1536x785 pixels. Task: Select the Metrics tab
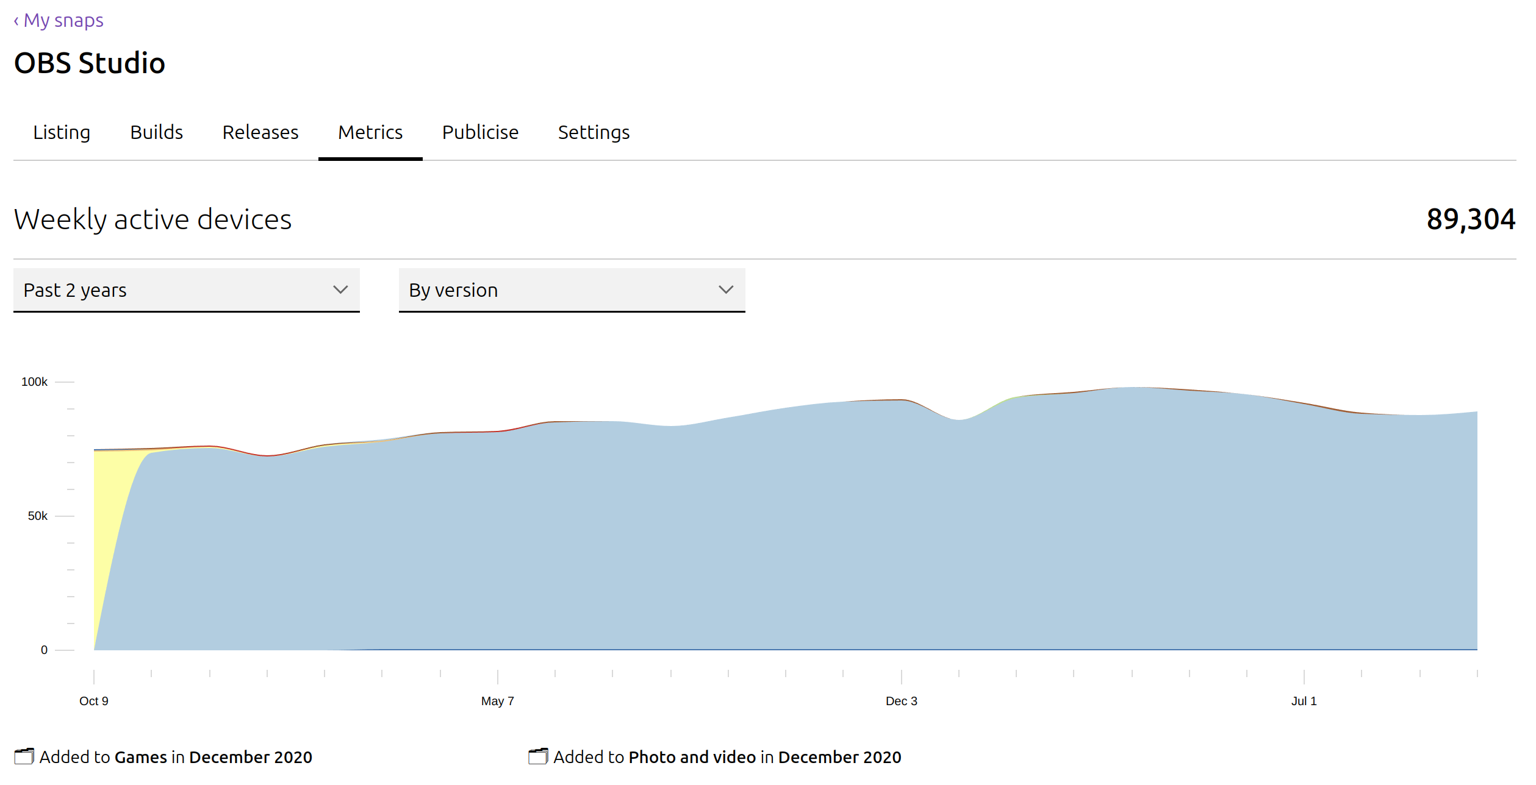tap(370, 132)
